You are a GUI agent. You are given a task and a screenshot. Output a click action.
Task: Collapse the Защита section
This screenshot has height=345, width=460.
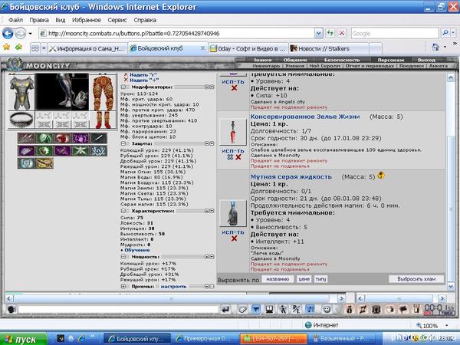tap(123, 144)
